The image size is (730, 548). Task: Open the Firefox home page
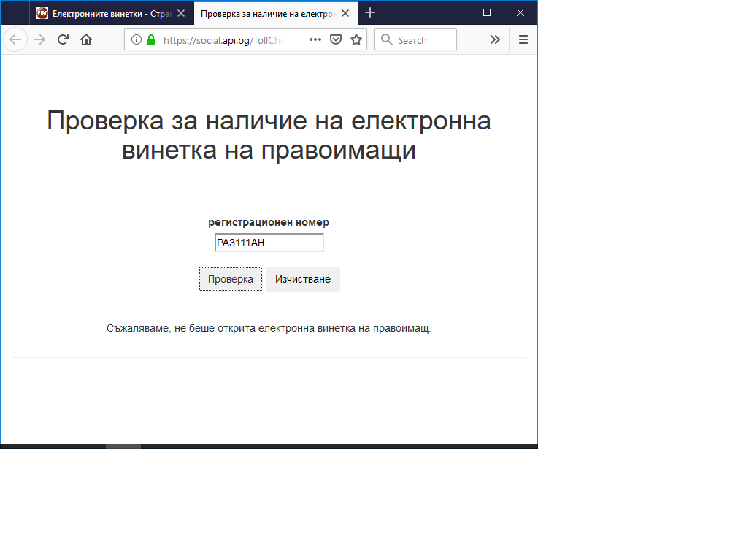tap(86, 40)
